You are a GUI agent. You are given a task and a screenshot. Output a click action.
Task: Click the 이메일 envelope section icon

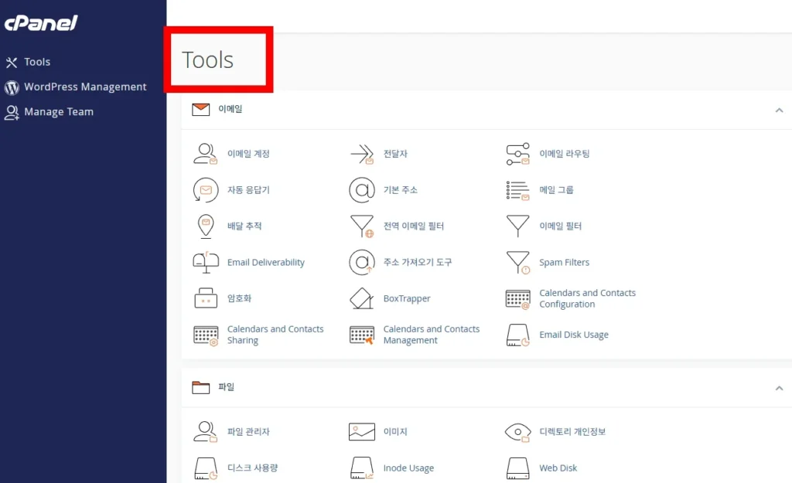[200, 109]
